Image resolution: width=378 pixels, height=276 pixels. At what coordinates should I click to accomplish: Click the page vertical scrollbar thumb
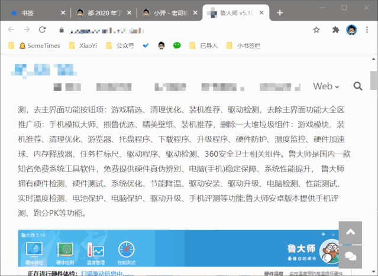coord(373,80)
